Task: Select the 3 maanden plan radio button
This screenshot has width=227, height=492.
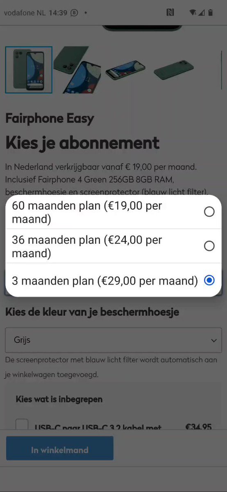Action: tap(209, 280)
